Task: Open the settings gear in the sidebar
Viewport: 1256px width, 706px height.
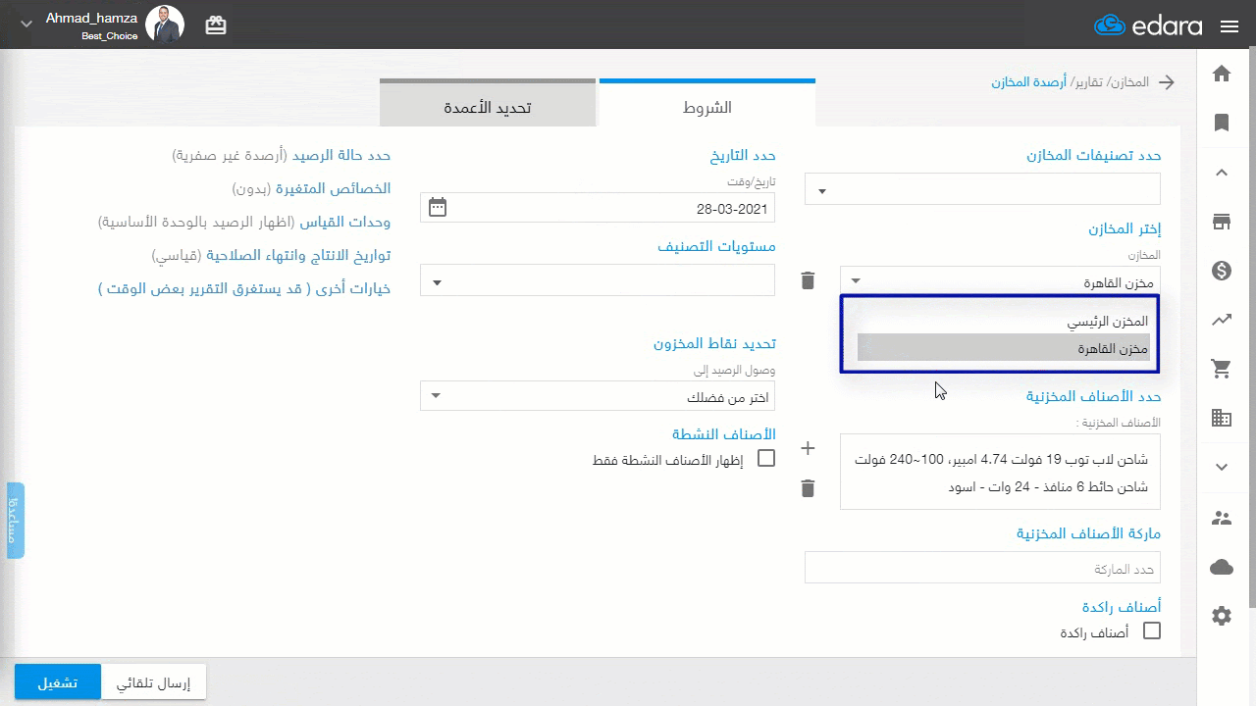Action: pyautogui.click(x=1222, y=616)
